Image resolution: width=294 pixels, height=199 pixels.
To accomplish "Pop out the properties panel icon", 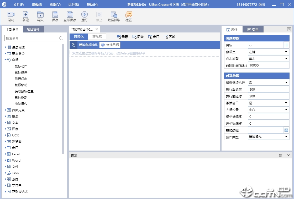I will (289, 29).
